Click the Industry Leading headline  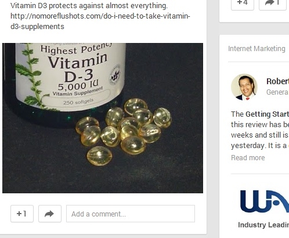click(263, 225)
